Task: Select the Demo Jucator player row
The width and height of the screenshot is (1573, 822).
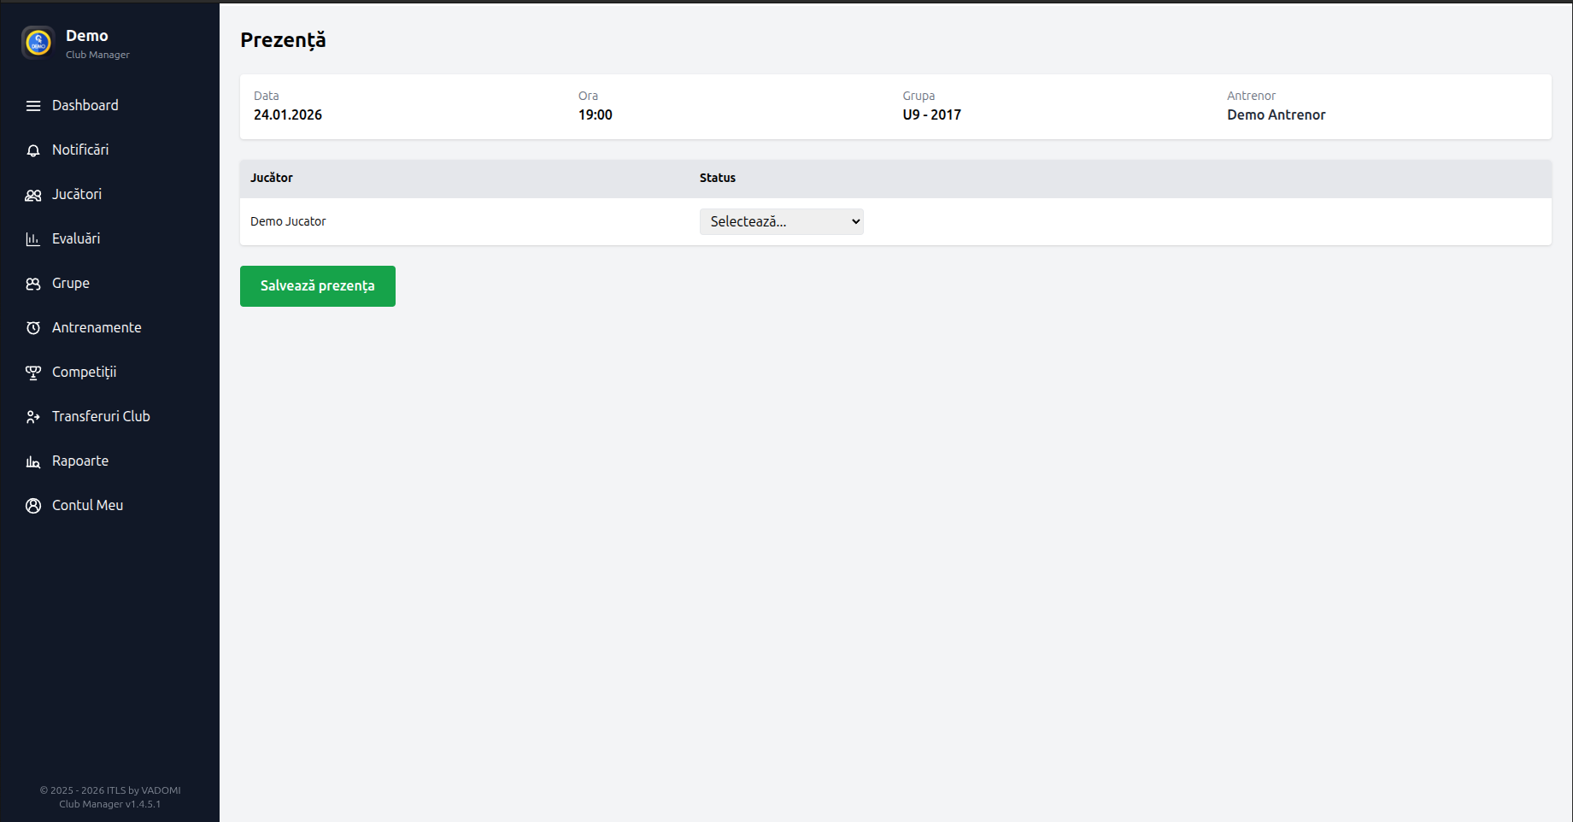Action: click(x=288, y=221)
